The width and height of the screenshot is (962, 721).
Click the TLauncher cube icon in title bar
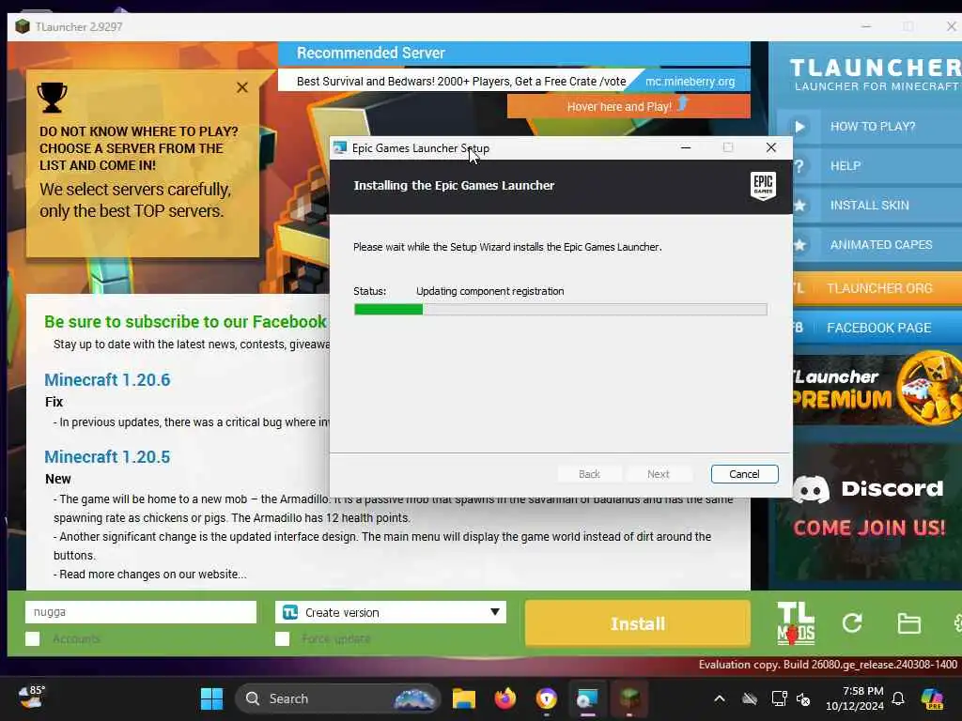[23, 26]
